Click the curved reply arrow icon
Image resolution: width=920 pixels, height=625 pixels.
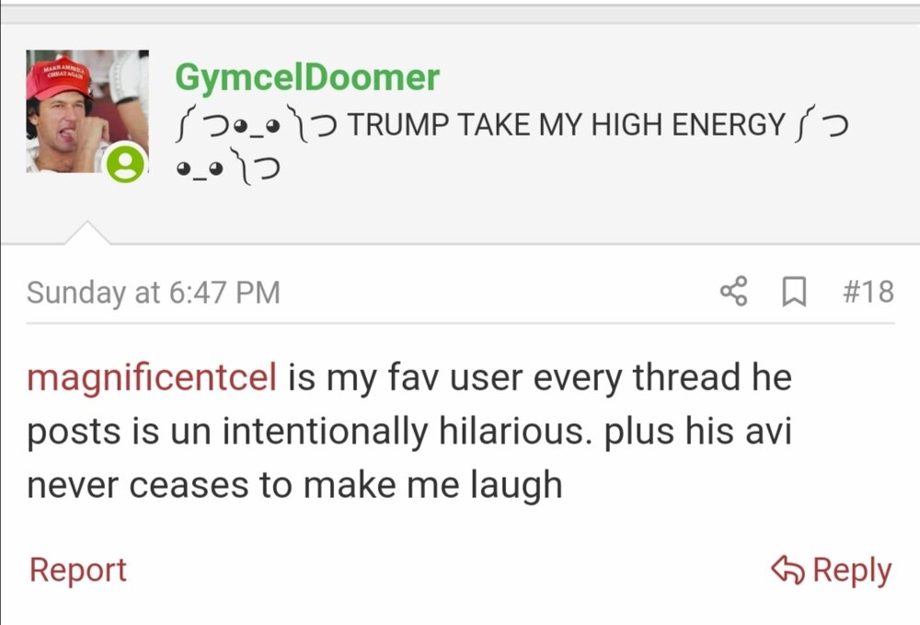[x=788, y=569]
